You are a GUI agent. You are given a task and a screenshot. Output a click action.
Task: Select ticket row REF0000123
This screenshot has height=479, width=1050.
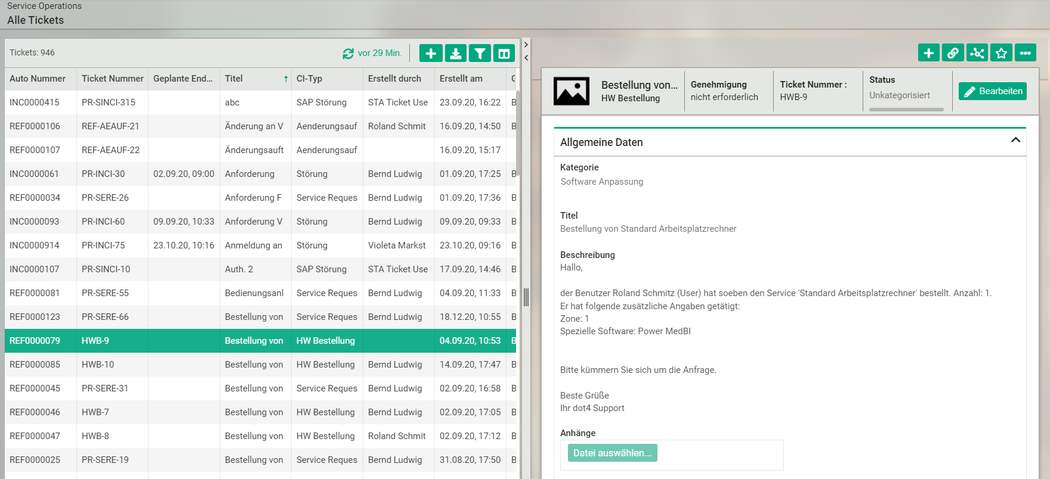point(260,317)
